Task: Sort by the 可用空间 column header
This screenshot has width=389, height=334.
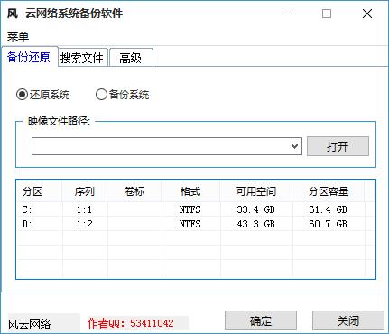Action: [x=256, y=191]
